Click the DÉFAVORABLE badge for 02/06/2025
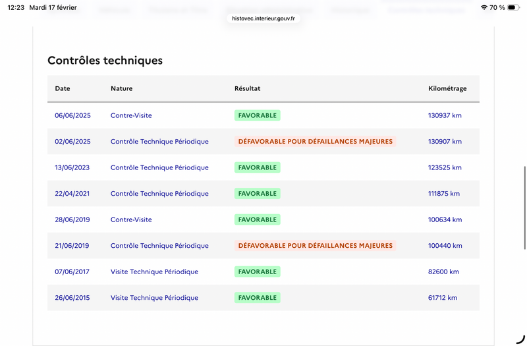This screenshot has height=346, width=527. pos(314,141)
